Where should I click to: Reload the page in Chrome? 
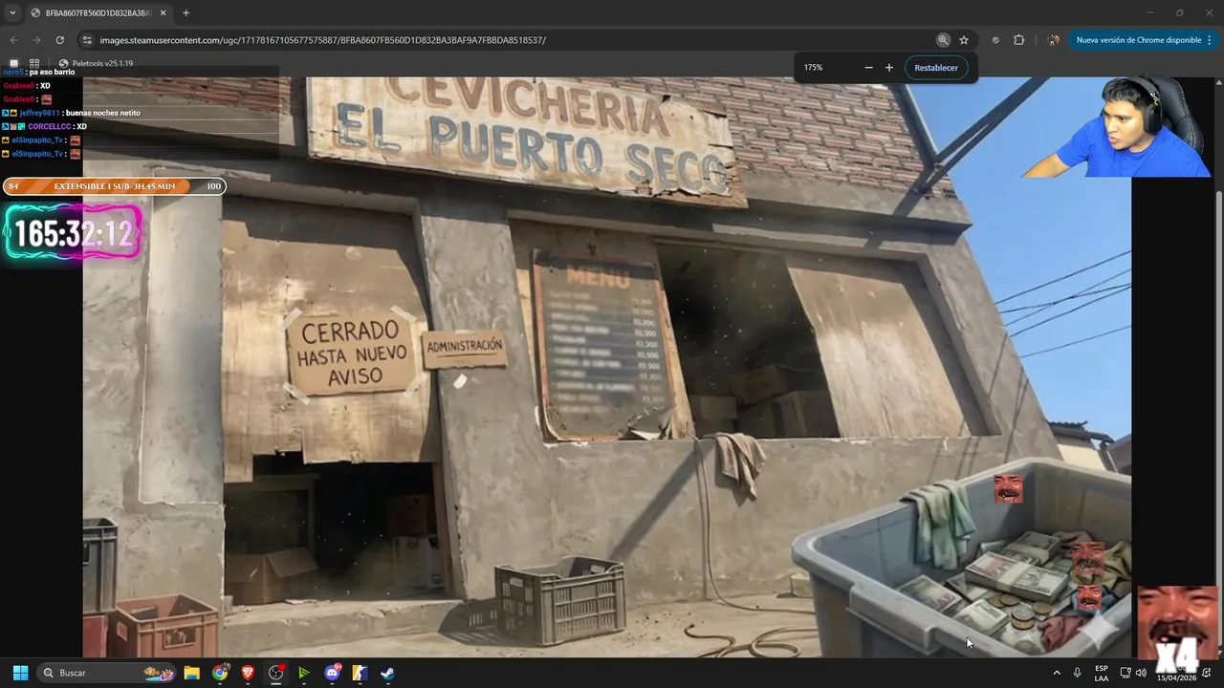pos(59,40)
